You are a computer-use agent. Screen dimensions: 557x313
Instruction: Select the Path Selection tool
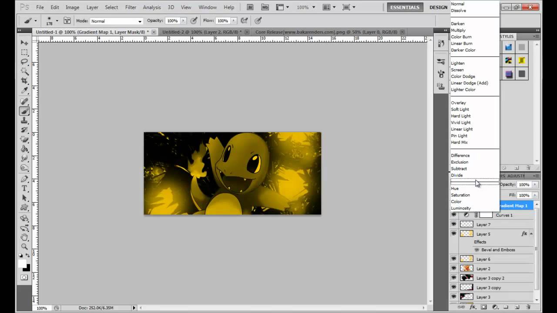tap(24, 198)
